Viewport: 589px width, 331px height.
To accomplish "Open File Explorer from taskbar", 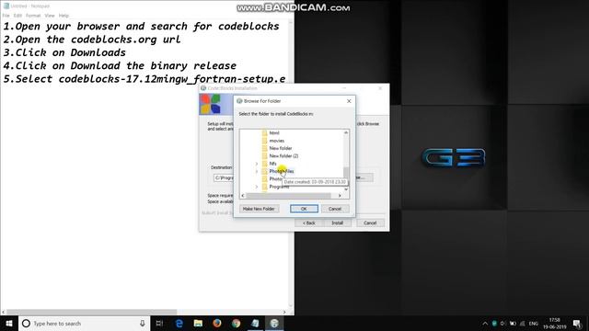I will (198, 323).
